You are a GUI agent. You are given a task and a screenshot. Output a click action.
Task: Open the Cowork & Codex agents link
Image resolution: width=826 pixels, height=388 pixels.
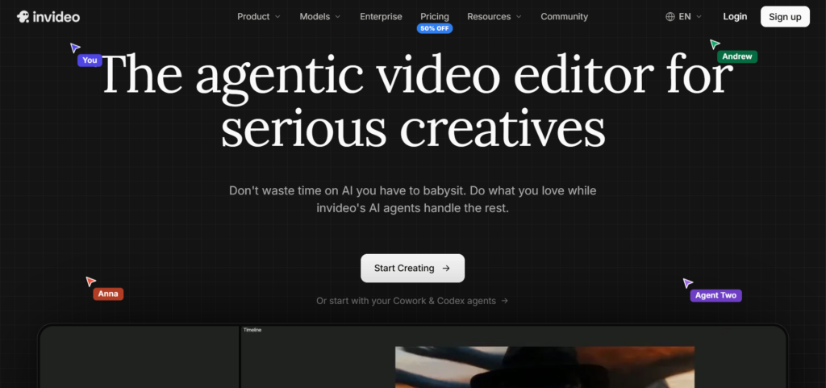pyautogui.click(x=412, y=301)
